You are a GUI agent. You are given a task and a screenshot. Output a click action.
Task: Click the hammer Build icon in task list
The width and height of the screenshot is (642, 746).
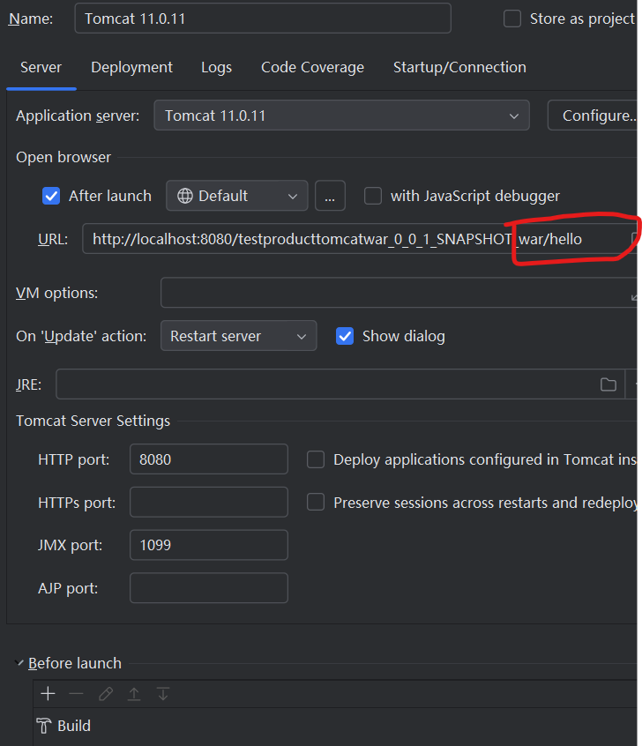44,726
